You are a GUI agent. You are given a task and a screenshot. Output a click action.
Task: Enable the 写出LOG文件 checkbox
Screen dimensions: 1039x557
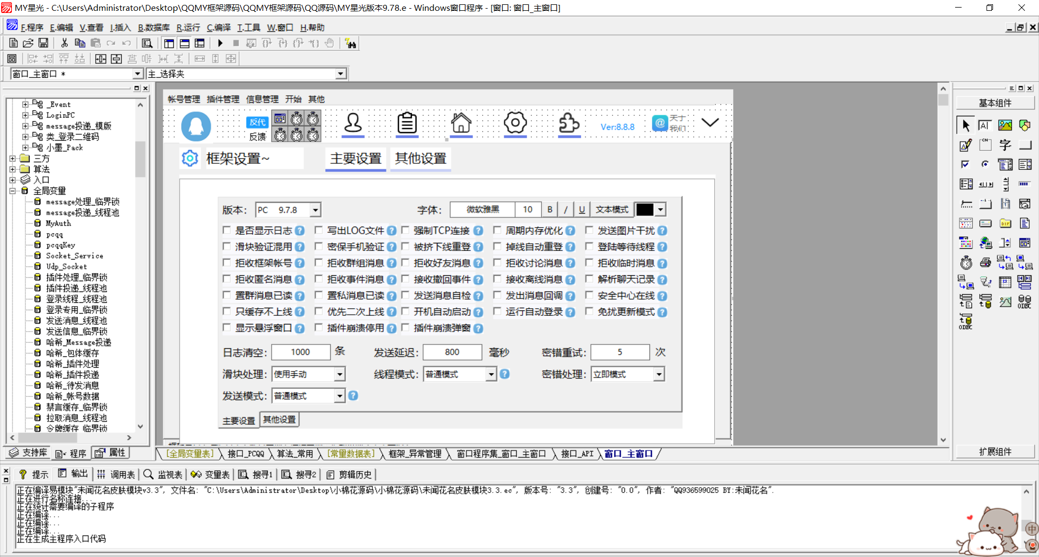[319, 230]
